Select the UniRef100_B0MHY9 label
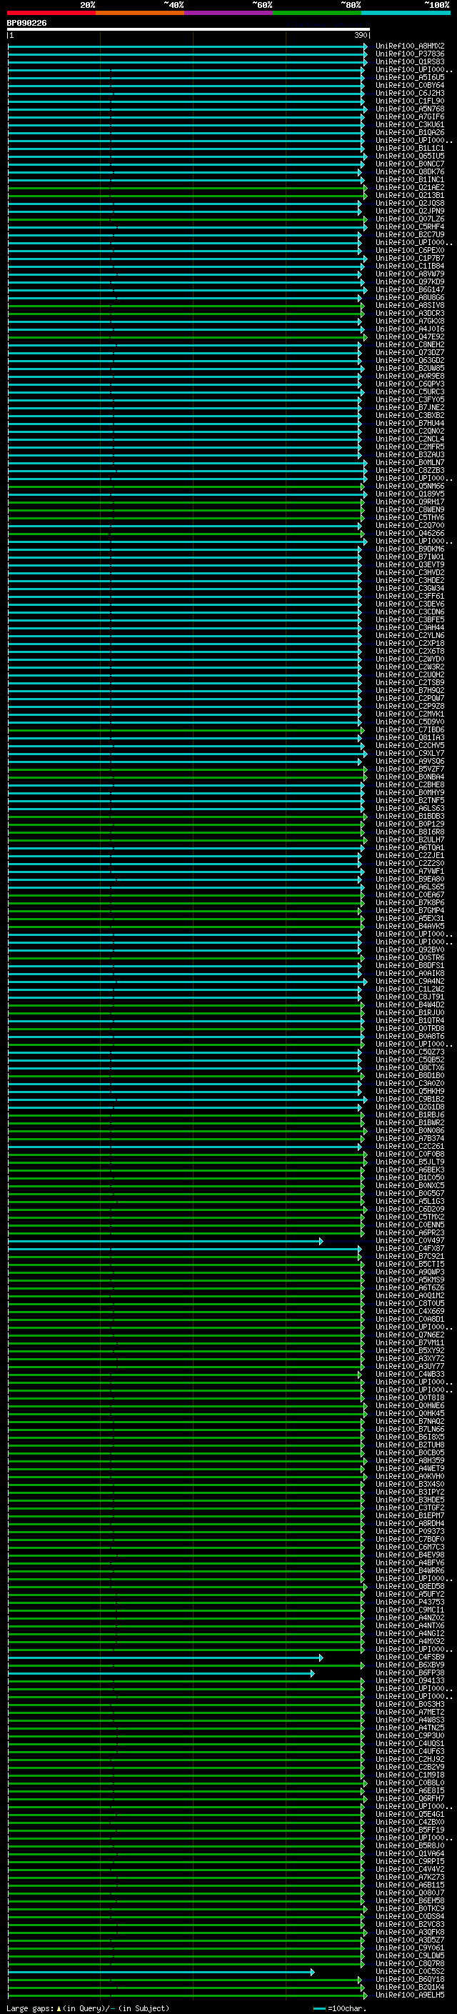Screen dimensions: 457x2014 410,793
